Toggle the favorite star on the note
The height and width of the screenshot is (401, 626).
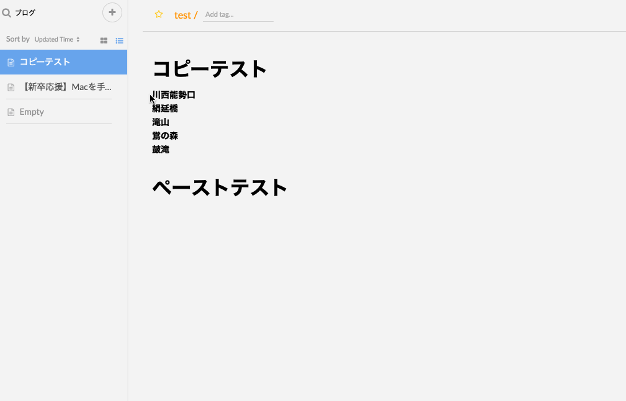(x=159, y=14)
